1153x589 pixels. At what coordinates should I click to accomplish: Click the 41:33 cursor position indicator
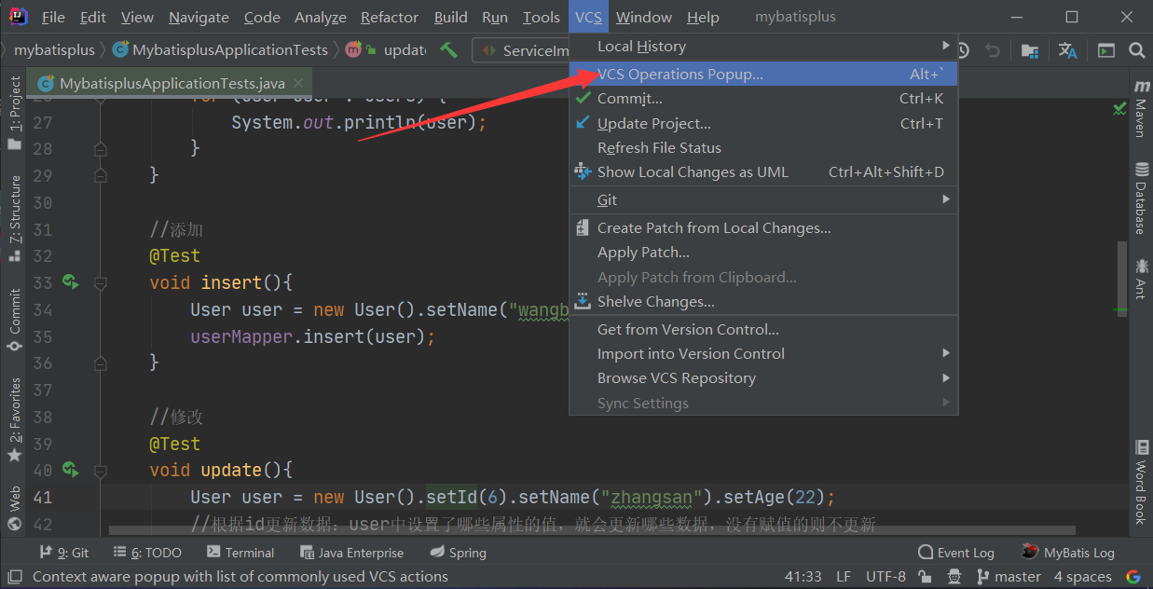coord(803,577)
